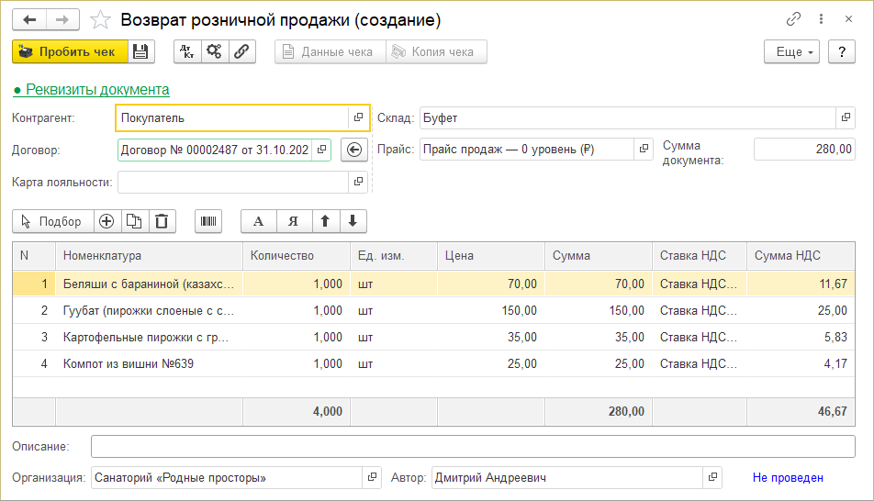
Task: Add new row with plus icon
Action: 106,221
